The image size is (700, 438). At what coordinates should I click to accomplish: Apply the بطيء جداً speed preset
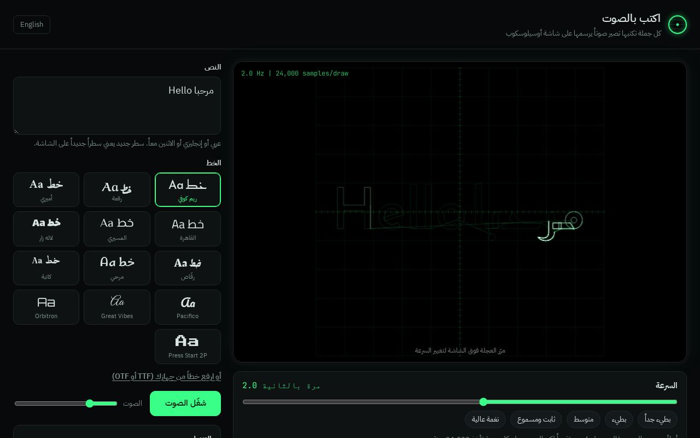coord(658,420)
